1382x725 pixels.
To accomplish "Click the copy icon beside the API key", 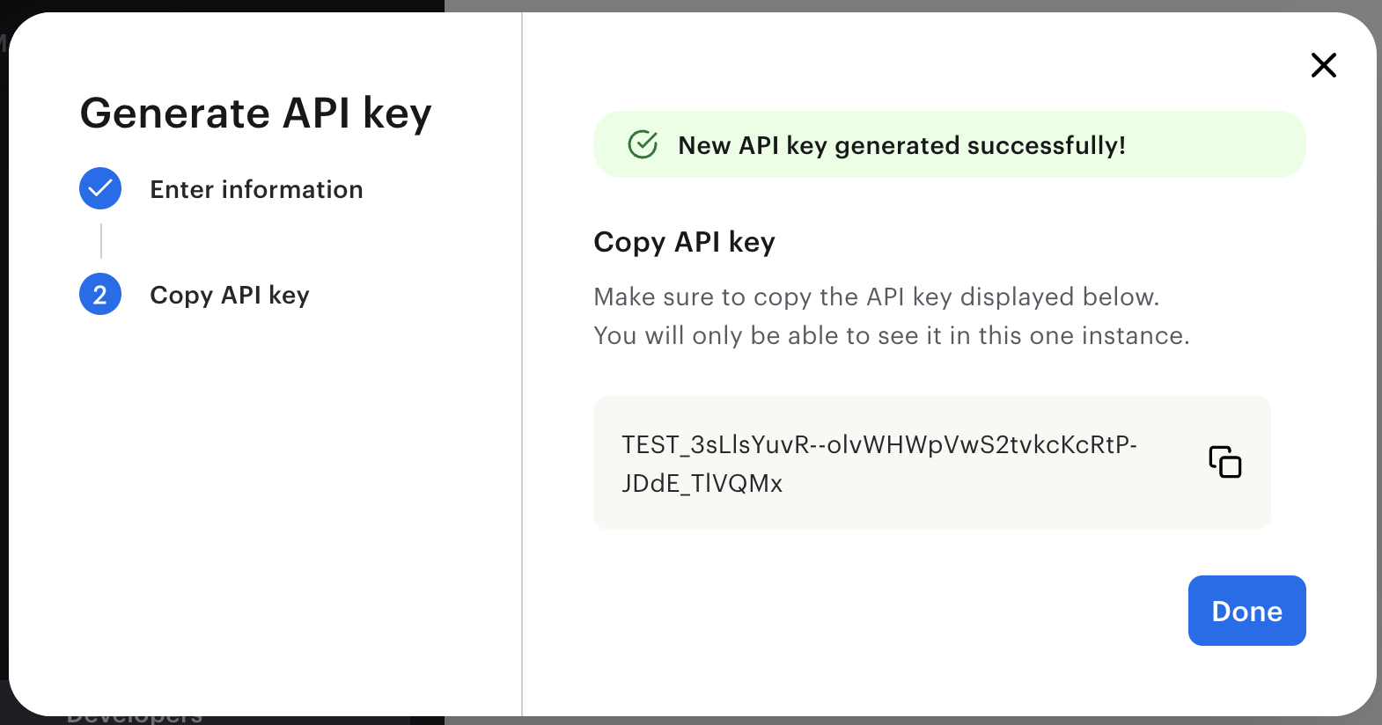I will click(x=1225, y=462).
